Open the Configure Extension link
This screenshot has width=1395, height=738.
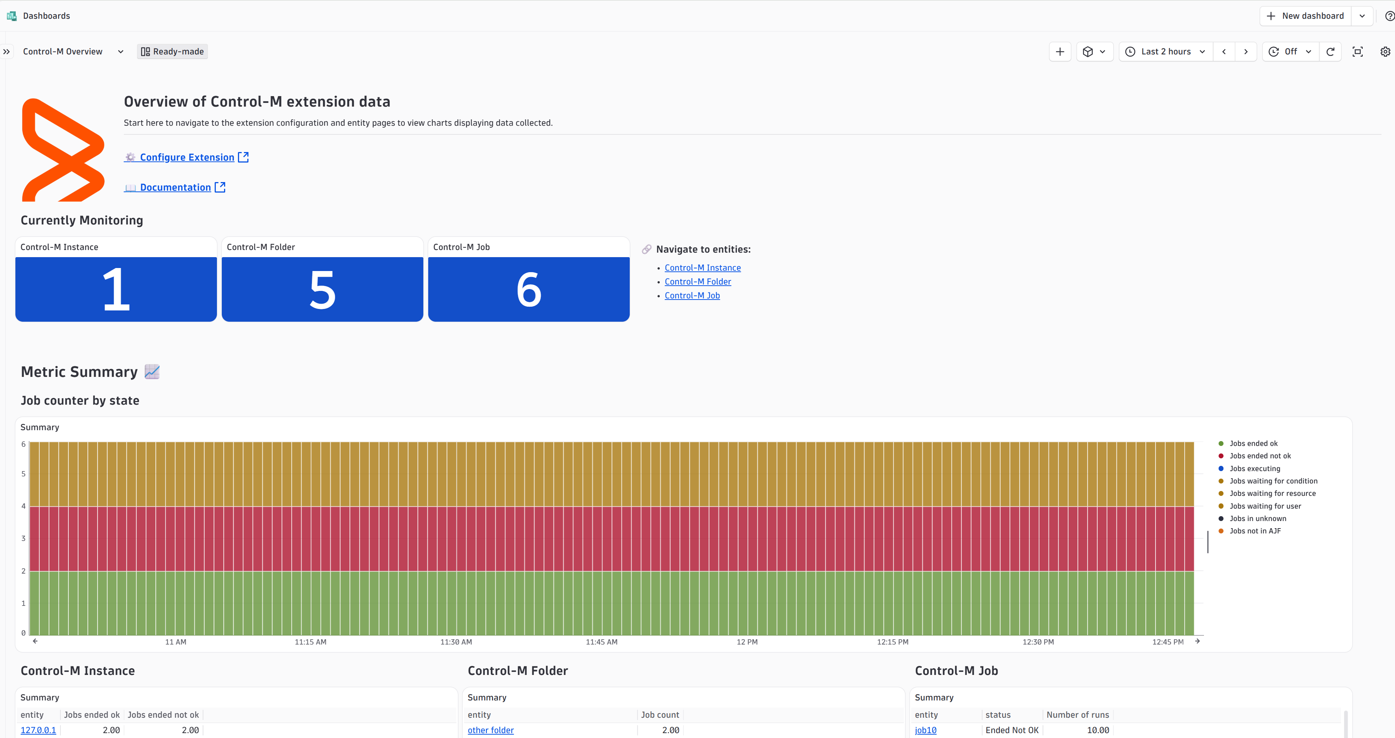(186, 157)
